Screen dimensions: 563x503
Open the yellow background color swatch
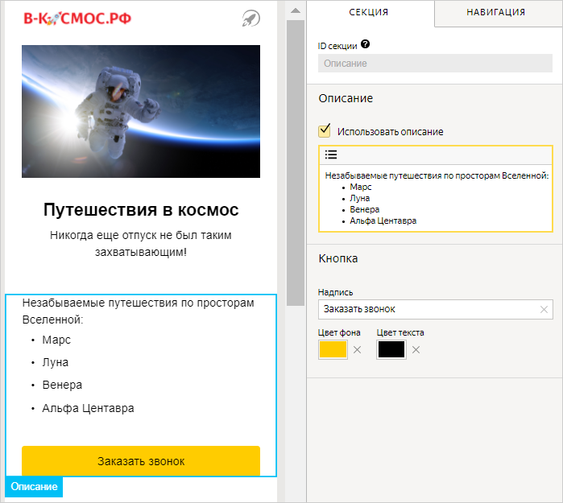(x=333, y=349)
